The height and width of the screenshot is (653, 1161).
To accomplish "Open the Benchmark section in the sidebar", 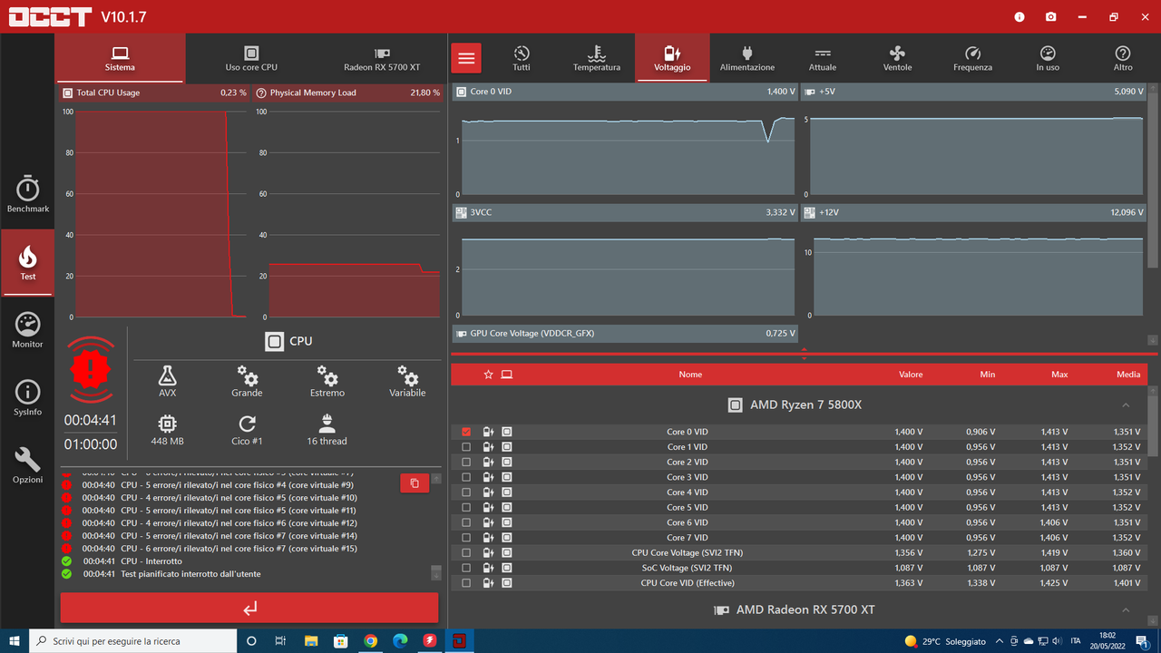I will coord(27,194).
